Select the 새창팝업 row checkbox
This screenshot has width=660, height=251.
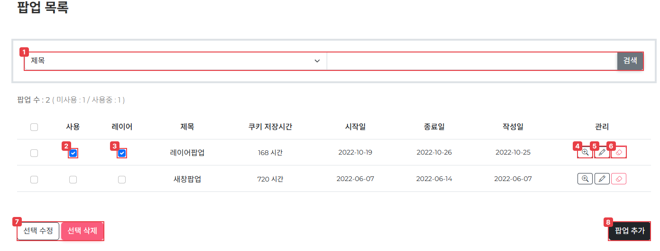tap(34, 180)
